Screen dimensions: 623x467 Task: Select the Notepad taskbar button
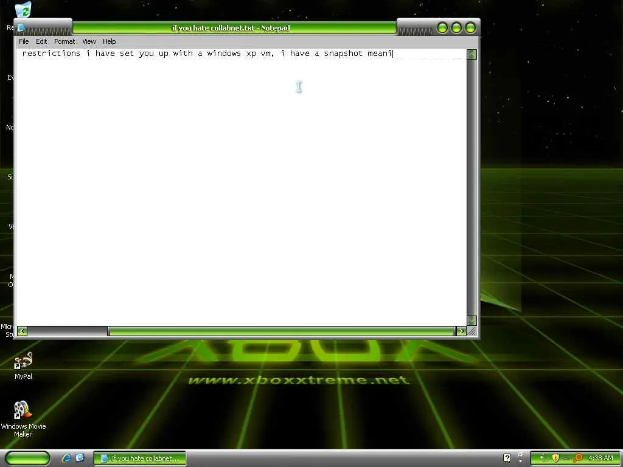point(139,458)
